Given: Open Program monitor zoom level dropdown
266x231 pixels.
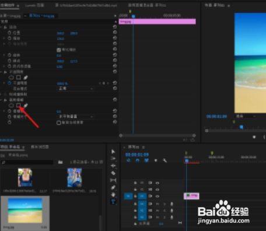Looking at the screenshot, I should click(x=246, y=116).
